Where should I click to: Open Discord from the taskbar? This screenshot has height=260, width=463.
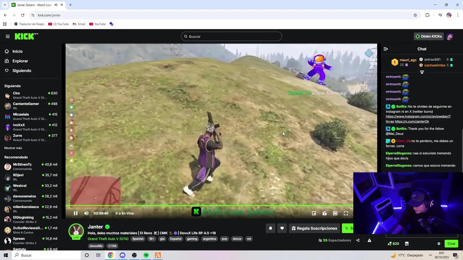click(x=122, y=255)
